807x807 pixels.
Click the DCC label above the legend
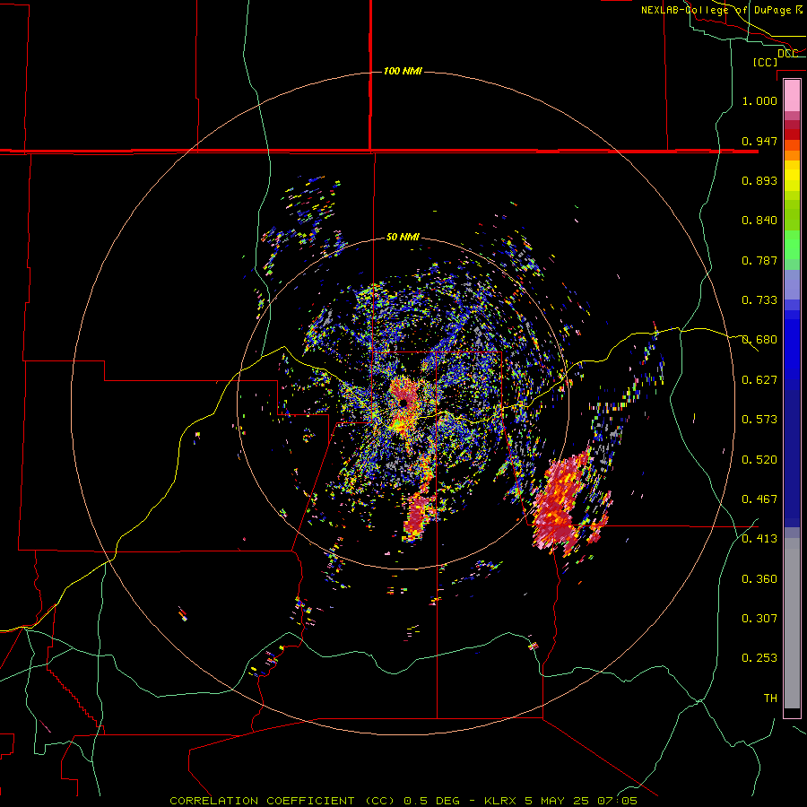787,54
